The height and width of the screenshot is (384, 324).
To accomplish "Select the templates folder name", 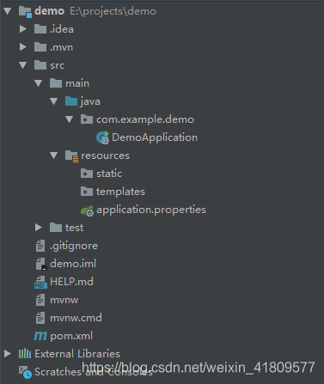I will 120,192.
